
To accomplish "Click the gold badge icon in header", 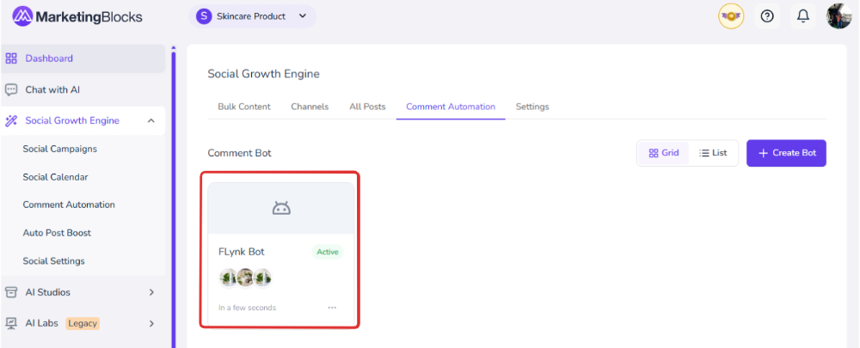I will pos(730,16).
